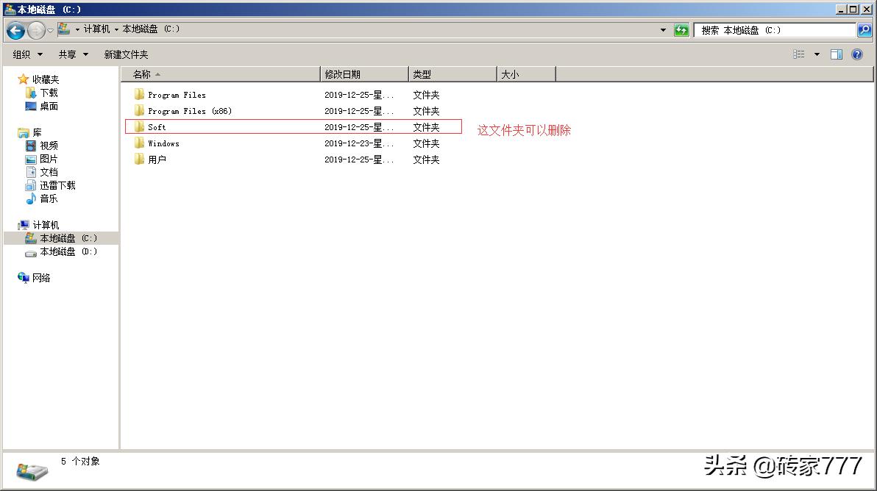Change view with the view mode icon
Image resolution: width=877 pixels, height=491 pixels.
pos(799,54)
